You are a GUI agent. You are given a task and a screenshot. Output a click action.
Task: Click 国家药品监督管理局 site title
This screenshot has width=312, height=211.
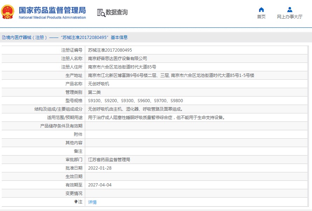[52, 10]
